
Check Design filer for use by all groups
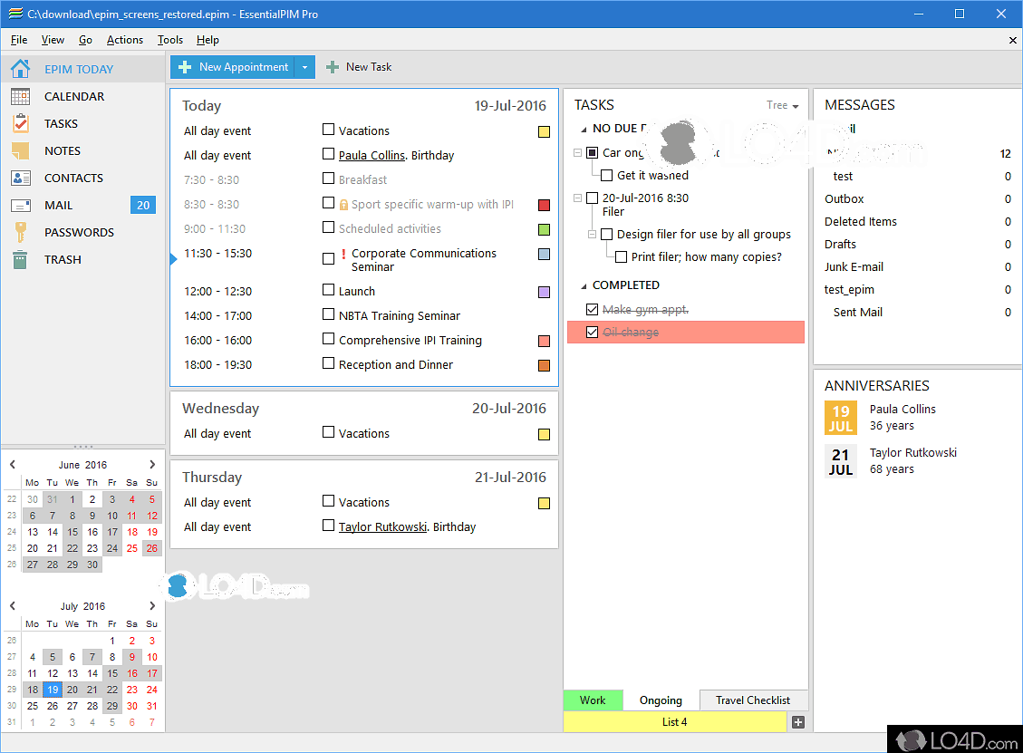[x=607, y=235]
